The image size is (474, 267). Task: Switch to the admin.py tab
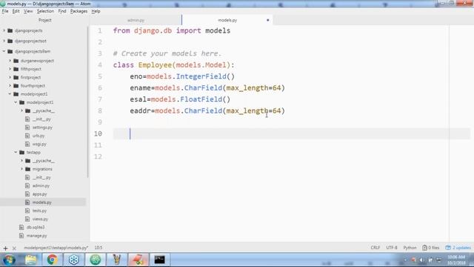tap(136, 20)
